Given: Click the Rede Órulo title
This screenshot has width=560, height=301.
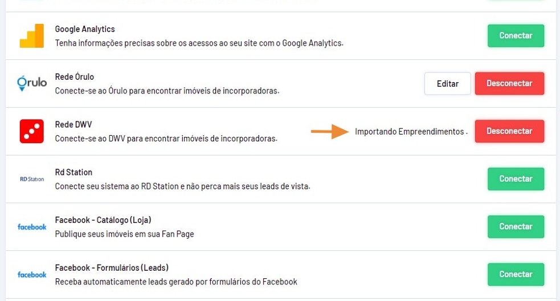Looking at the screenshot, I should (x=74, y=77).
